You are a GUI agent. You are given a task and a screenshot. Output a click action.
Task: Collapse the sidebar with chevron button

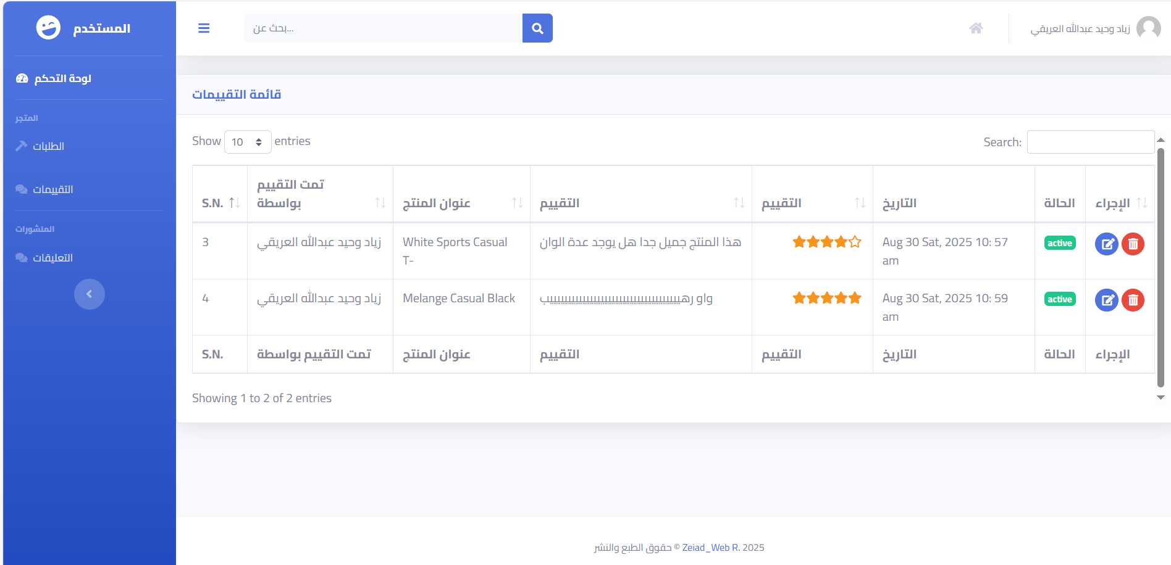pos(90,294)
